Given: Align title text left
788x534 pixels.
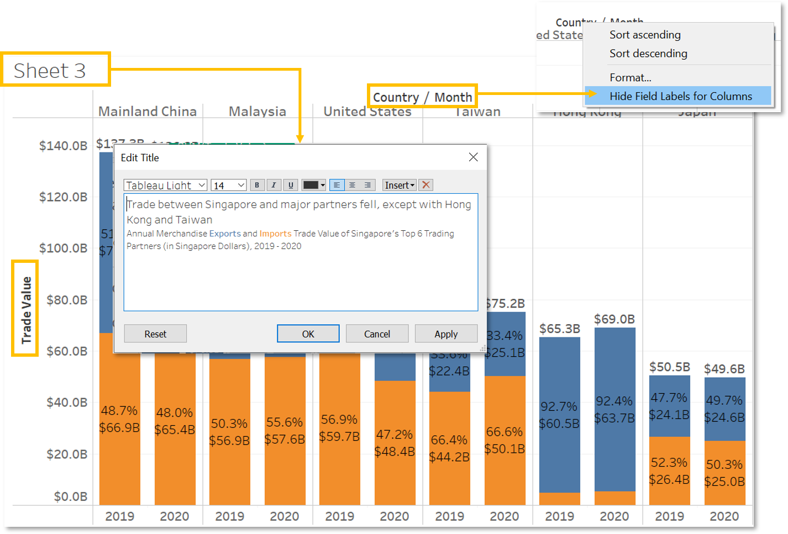Looking at the screenshot, I should point(337,185).
